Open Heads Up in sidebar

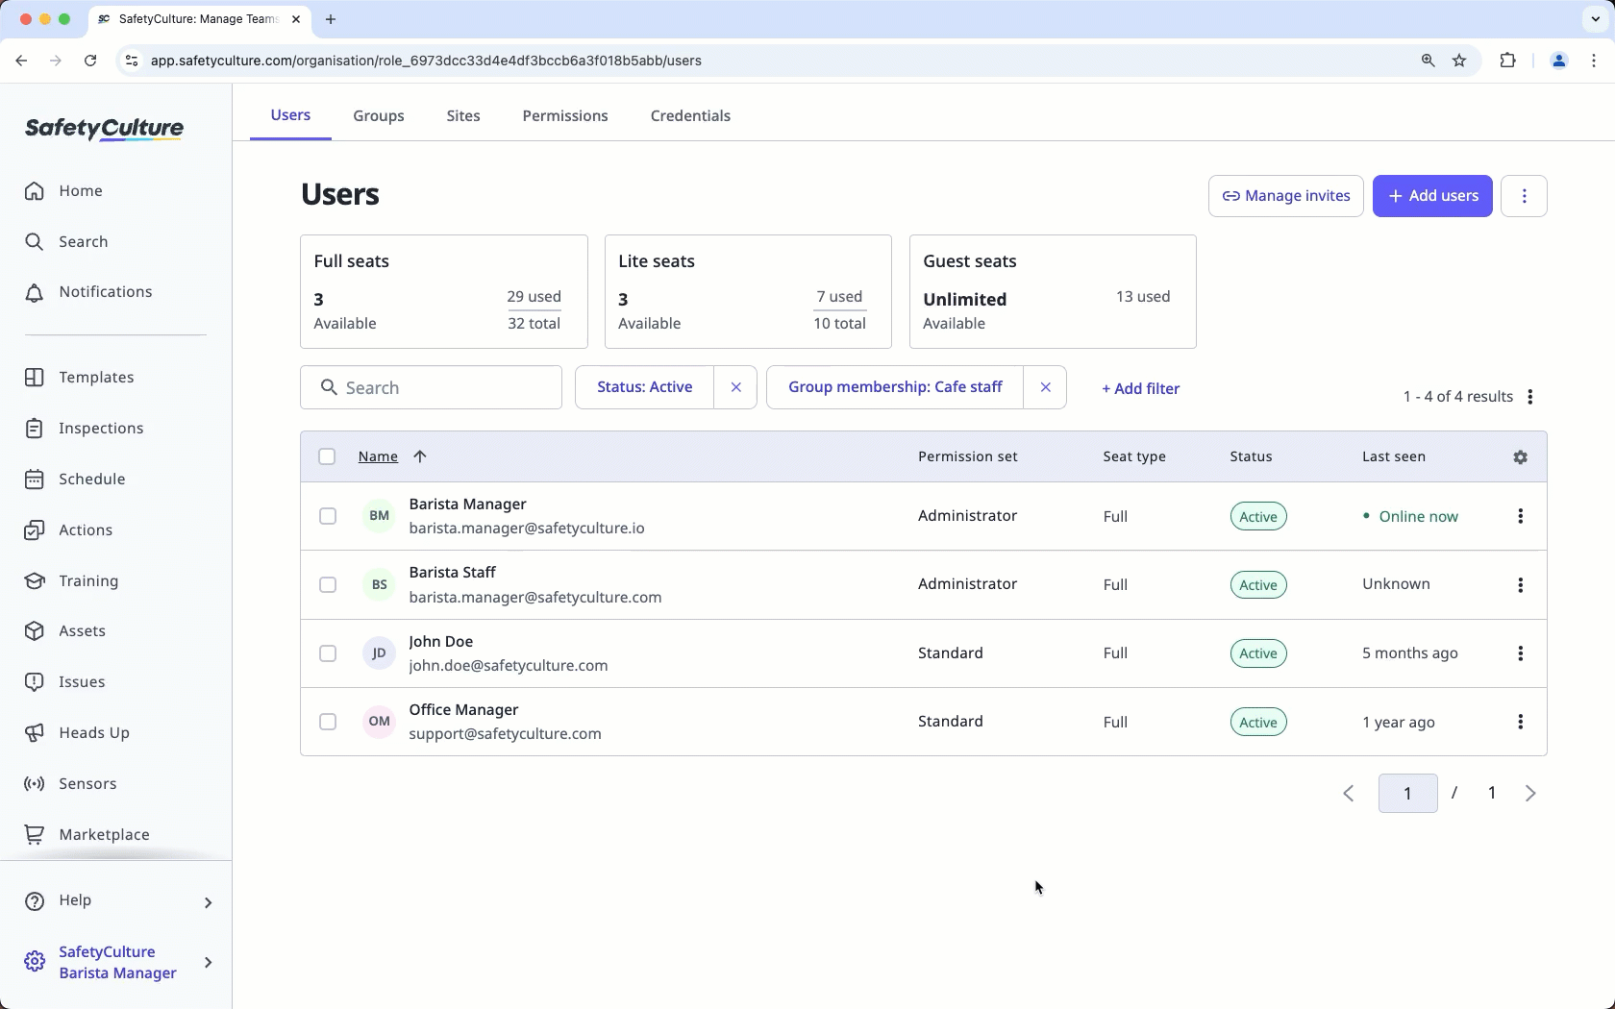coord(76,733)
